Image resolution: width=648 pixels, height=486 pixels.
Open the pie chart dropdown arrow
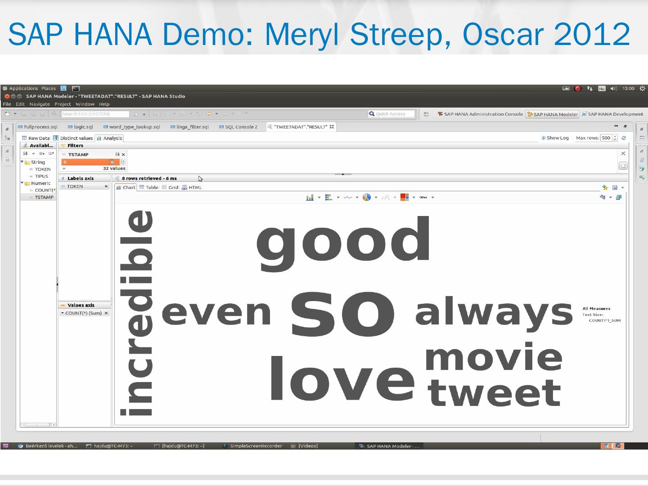point(376,198)
